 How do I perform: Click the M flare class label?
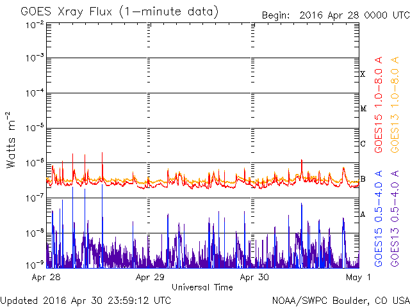(x=363, y=109)
